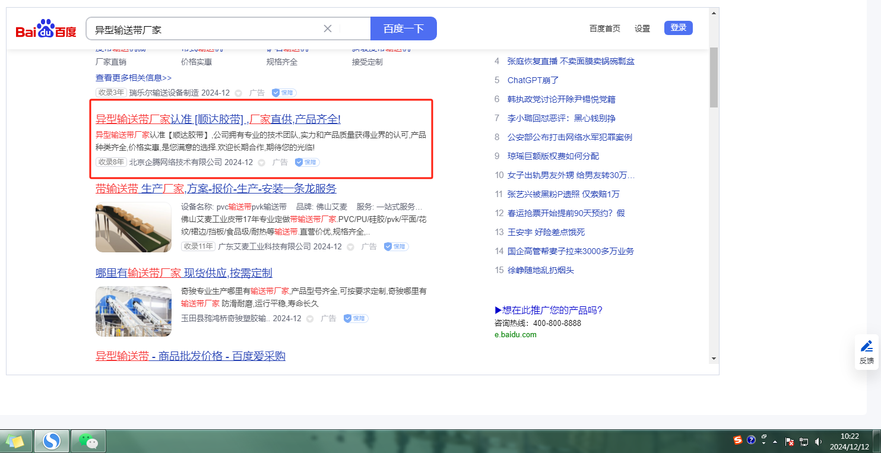Viewport: 881px width, 453px height.
Task: Click the conveyor belt with boxes thumbnail
Action: [133, 227]
